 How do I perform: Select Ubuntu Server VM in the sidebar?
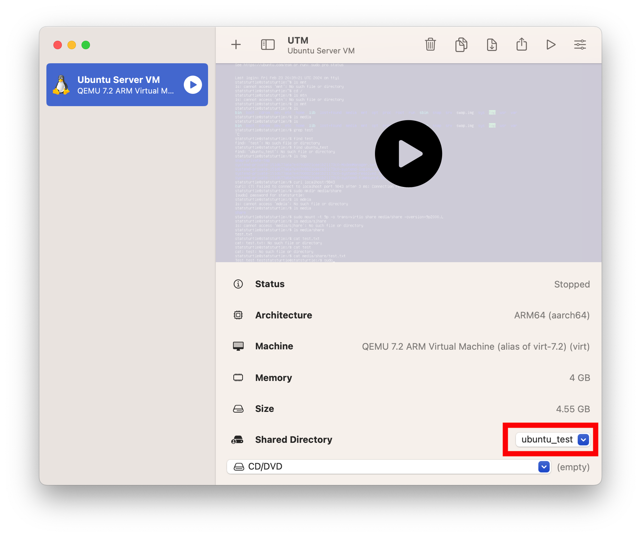coord(127,85)
